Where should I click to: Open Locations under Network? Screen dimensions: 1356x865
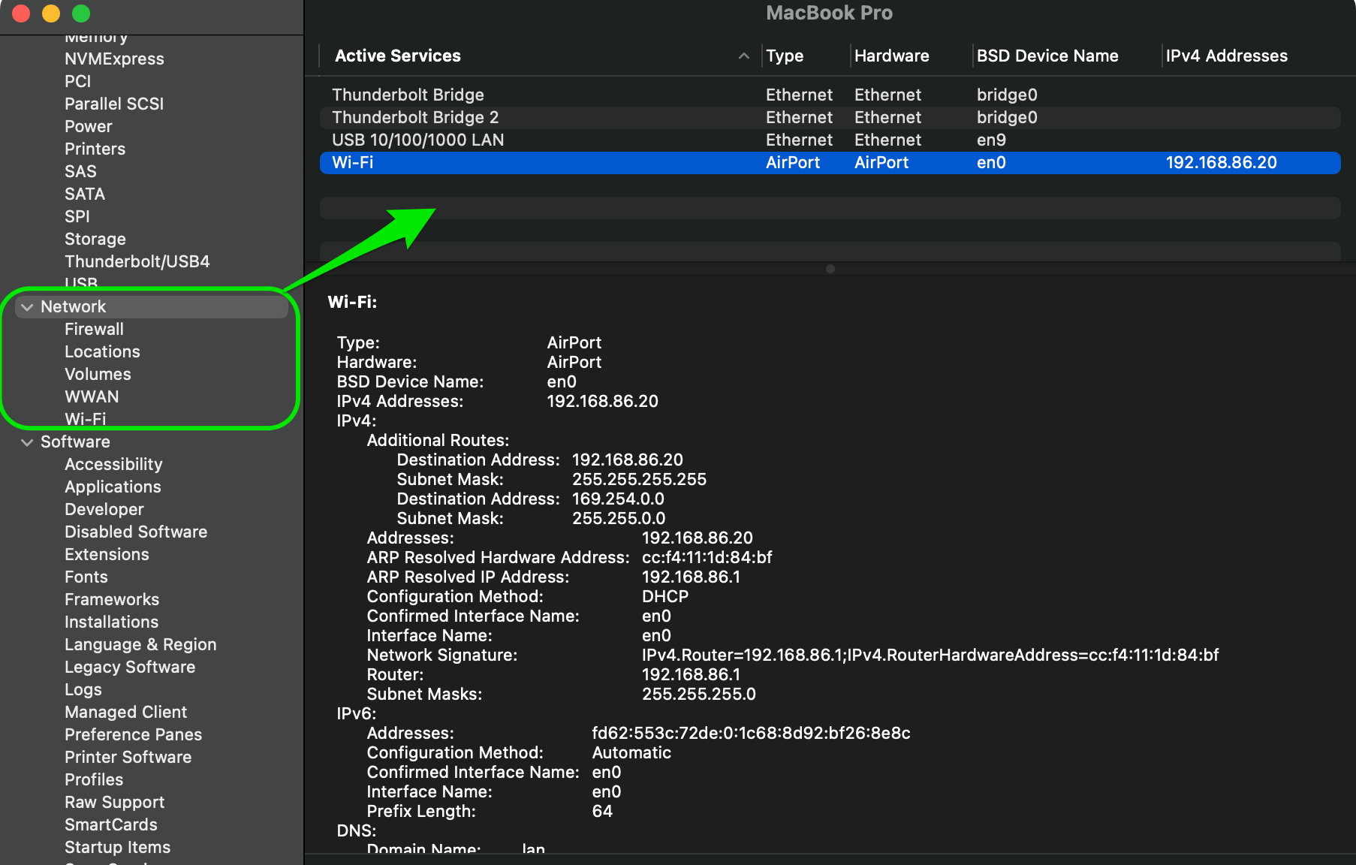(102, 352)
